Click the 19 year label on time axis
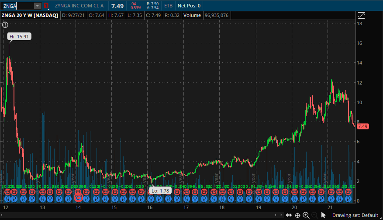Screen dimensions: 383x220 coord(259,207)
